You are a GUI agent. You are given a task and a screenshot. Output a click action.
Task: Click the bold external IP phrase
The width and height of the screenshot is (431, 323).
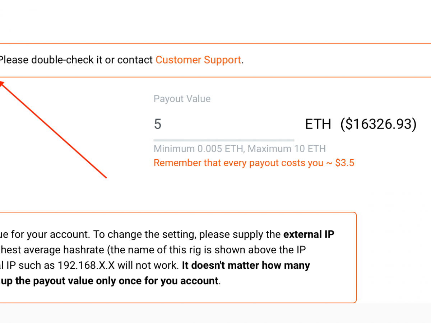tap(309, 234)
